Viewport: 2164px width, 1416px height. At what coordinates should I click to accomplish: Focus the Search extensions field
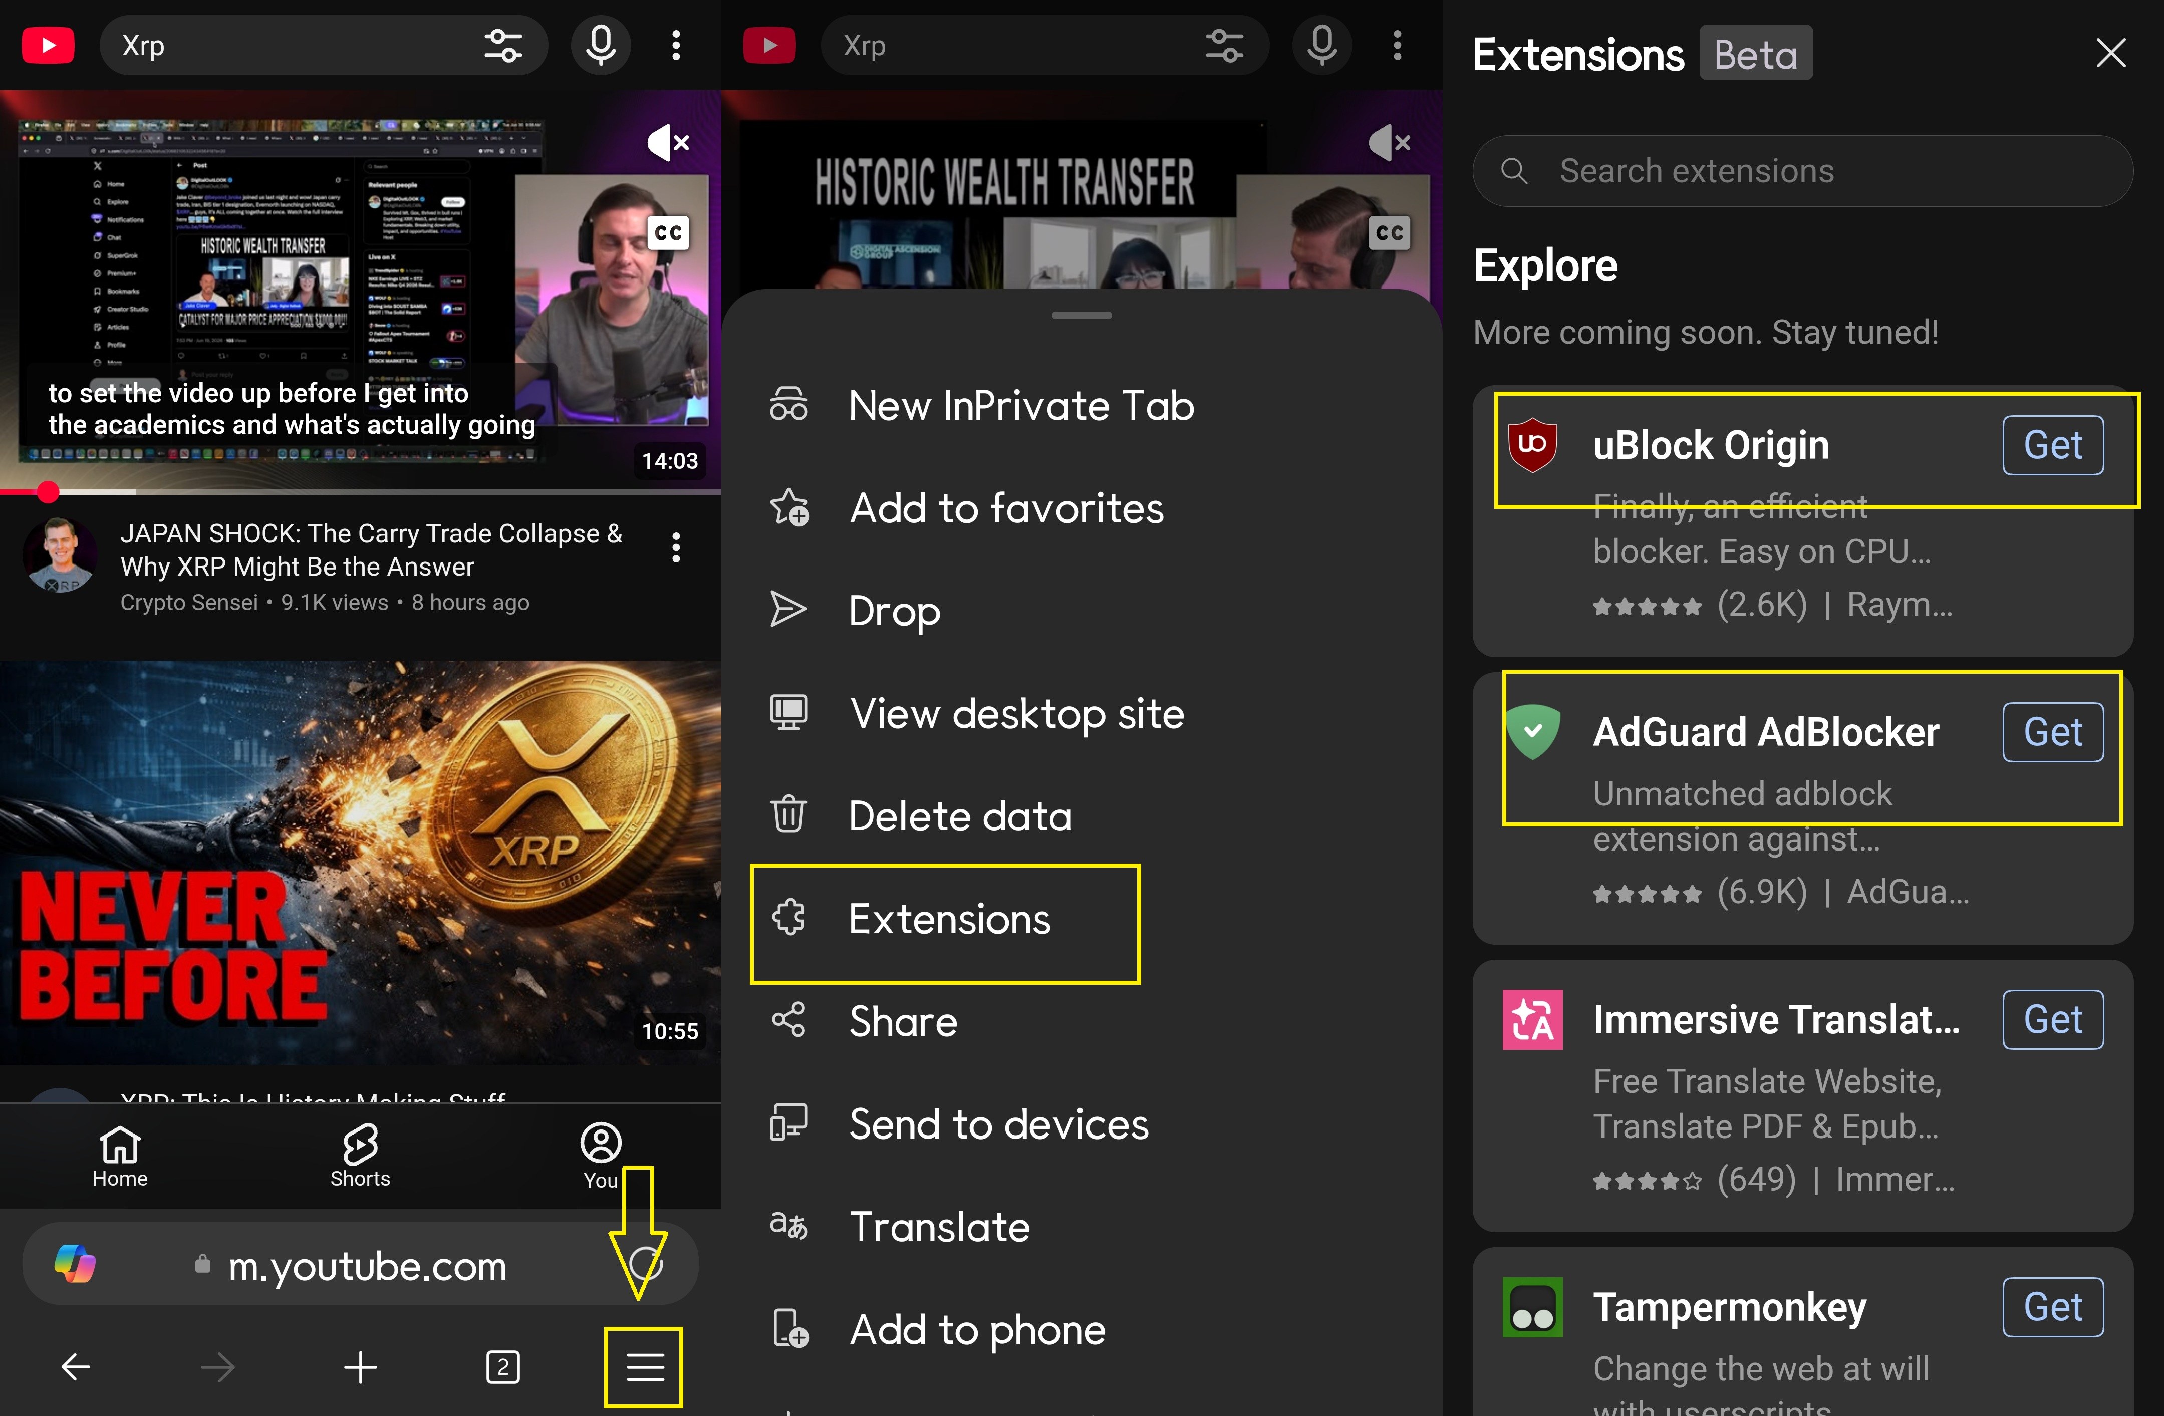[1802, 171]
